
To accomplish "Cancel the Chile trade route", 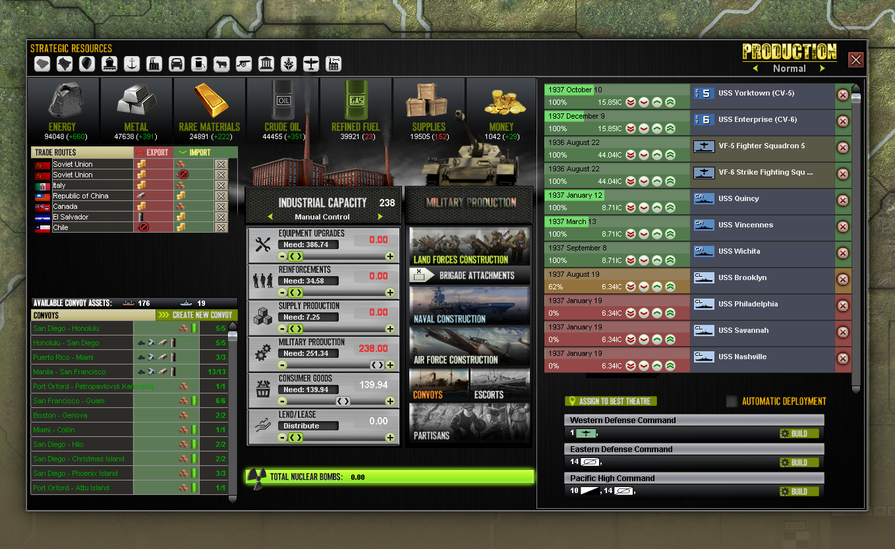I will [x=221, y=227].
